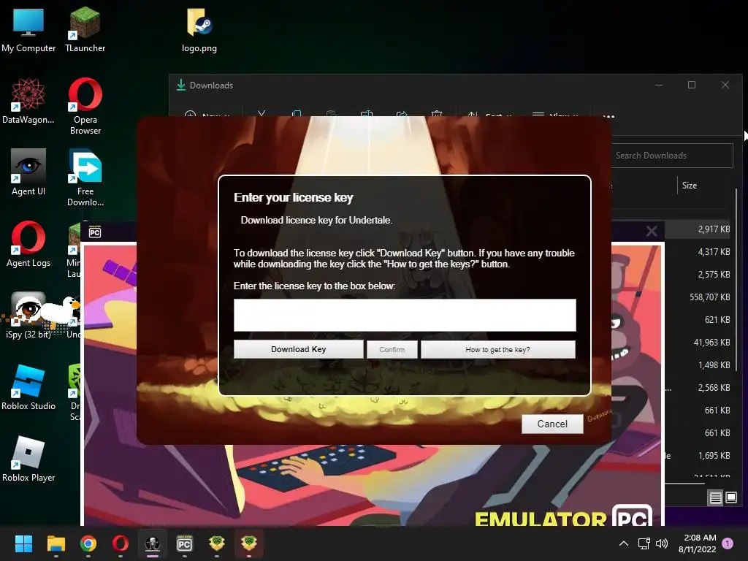Select the 621 KB file row in Downloads
This screenshot has width=748, height=561.
698,320
